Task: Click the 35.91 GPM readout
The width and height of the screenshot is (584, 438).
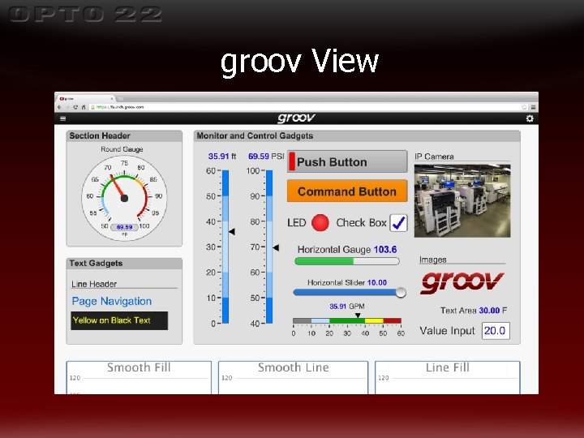Action: [x=347, y=307]
